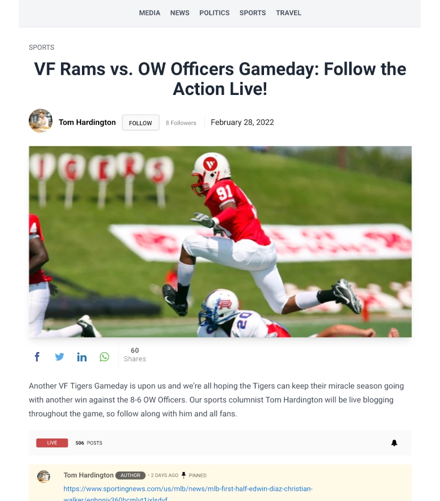440x501 pixels.
Task: Open the football game hero image
Action: [x=220, y=242]
